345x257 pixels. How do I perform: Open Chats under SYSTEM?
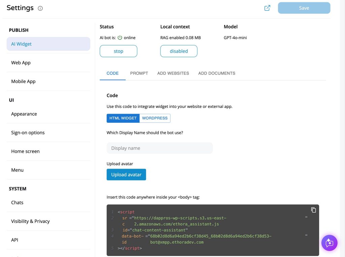(x=49, y=203)
